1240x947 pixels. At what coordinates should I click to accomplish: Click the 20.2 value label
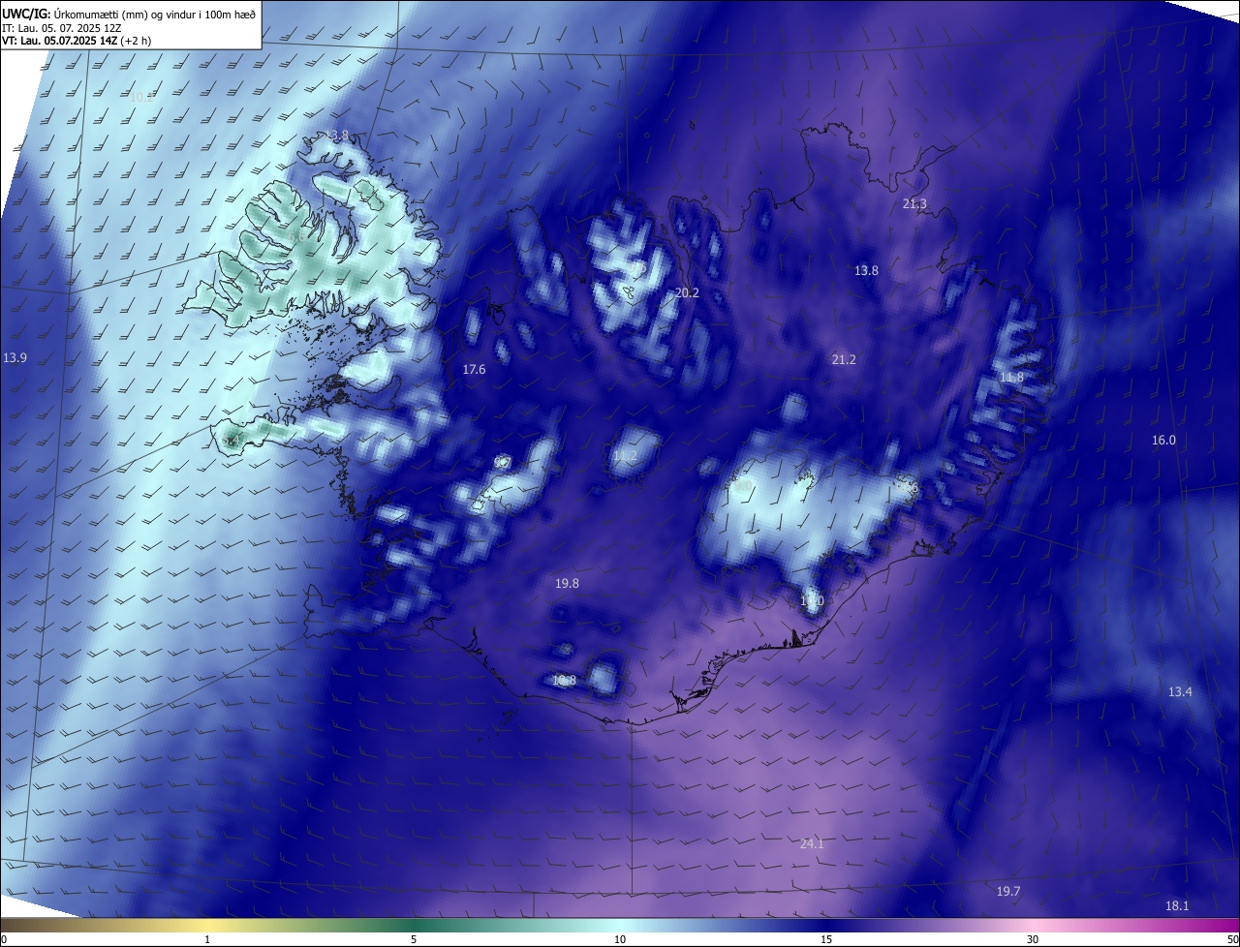(687, 292)
